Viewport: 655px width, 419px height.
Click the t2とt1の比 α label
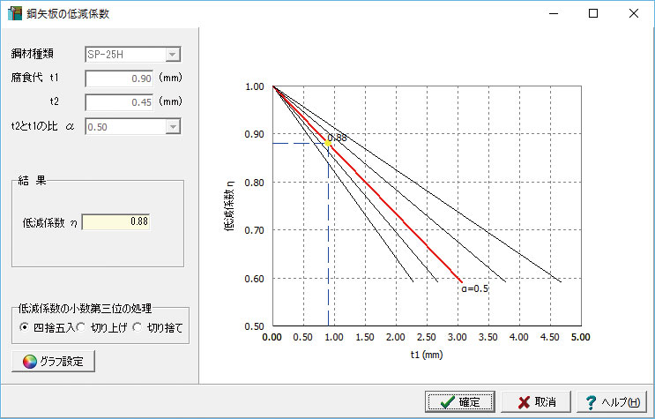tap(42, 126)
